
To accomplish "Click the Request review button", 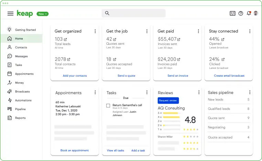I will coord(168,100).
